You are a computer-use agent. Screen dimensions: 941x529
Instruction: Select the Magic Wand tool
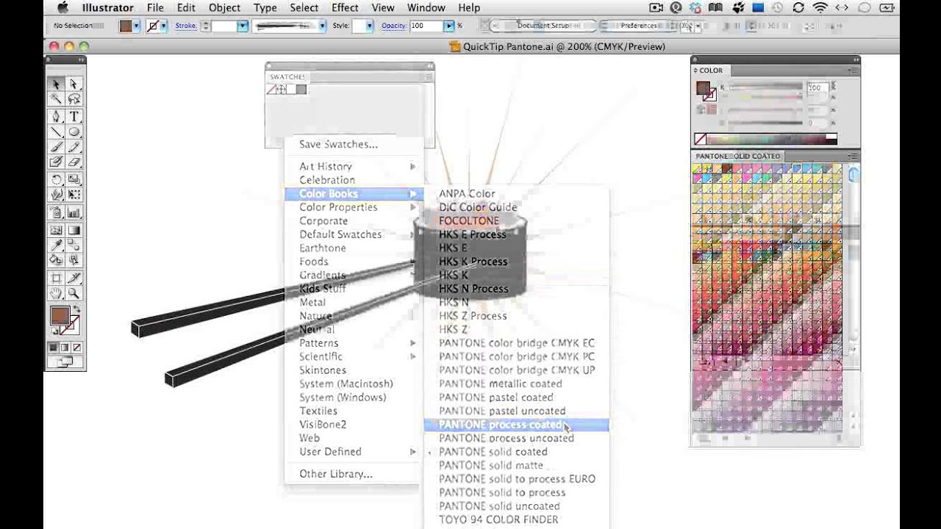tap(57, 99)
